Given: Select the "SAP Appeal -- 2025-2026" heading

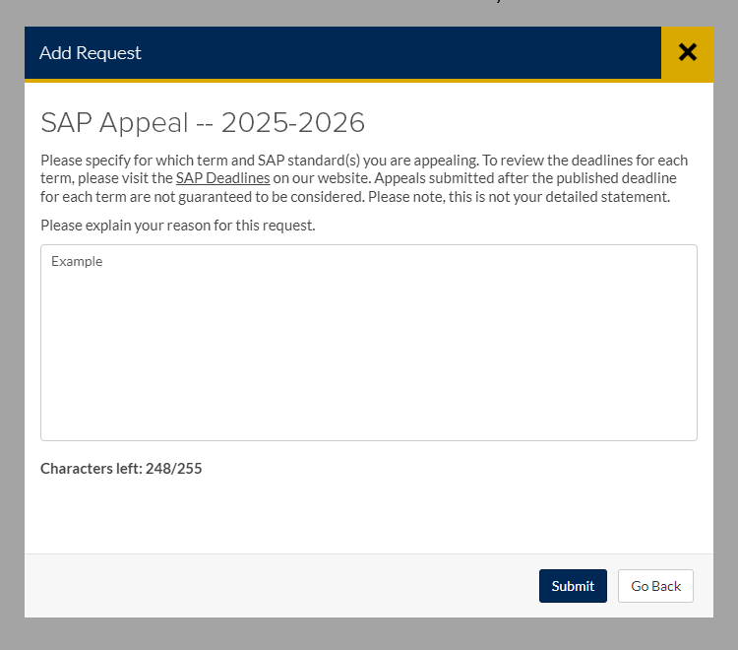Looking at the screenshot, I should pyautogui.click(x=203, y=123).
